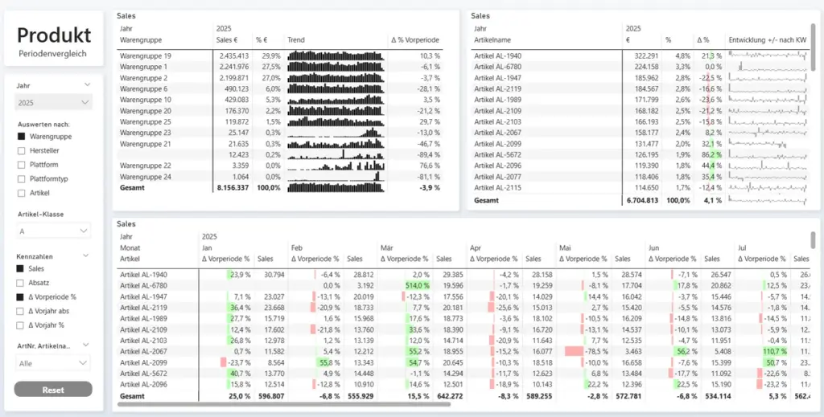Check the Absatz measure checkbox

(x=22, y=282)
